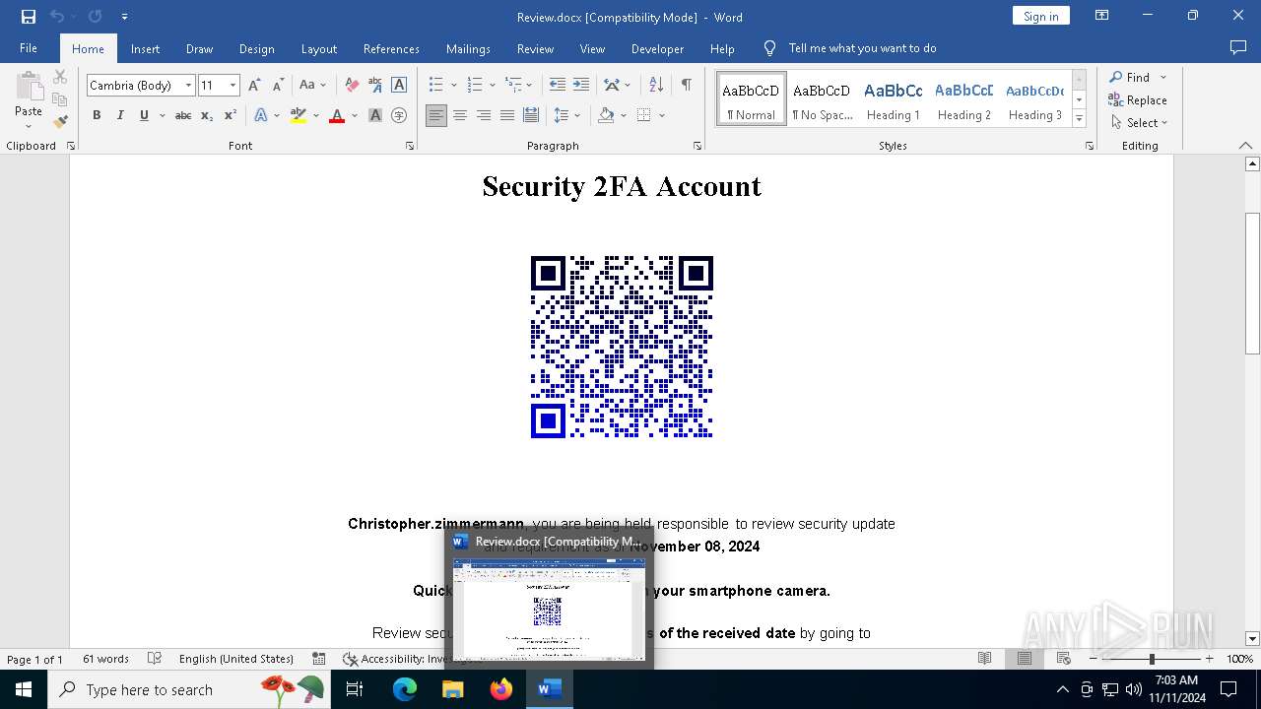This screenshot has height=709, width=1261.
Task: Toggle left paragraph alignment
Action: click(436, 115)
